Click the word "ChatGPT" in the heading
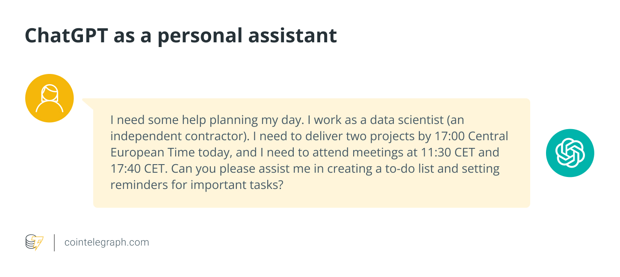620x277 pixels. click(65, 36)
